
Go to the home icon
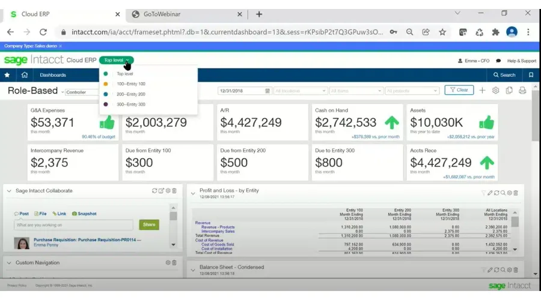coord(24,75)
